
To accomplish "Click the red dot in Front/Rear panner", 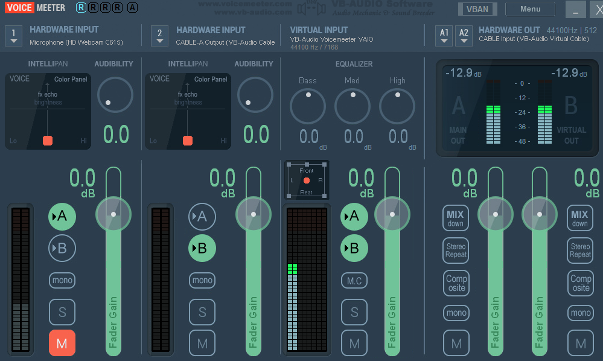I will (307, 180).
